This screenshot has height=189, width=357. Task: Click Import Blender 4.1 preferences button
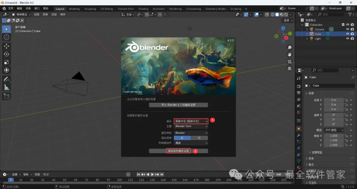click(178, 105)
